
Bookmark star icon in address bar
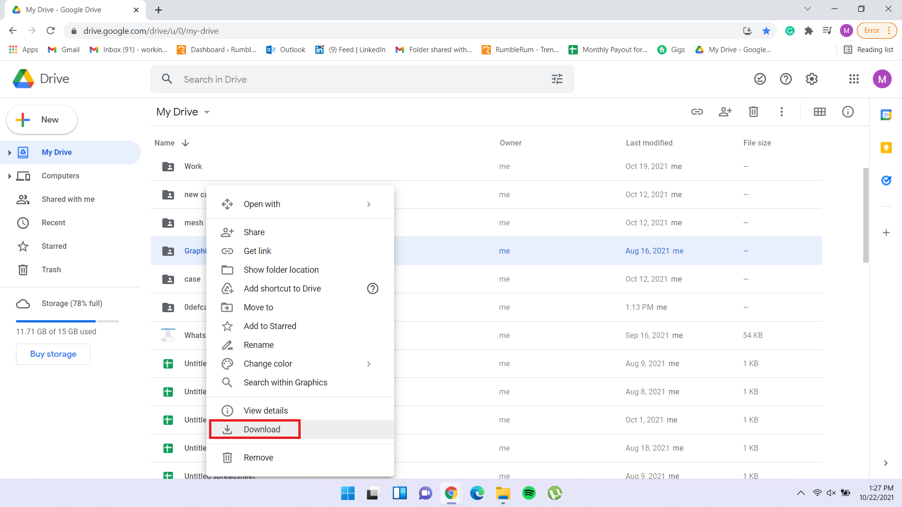coord(766,31)
